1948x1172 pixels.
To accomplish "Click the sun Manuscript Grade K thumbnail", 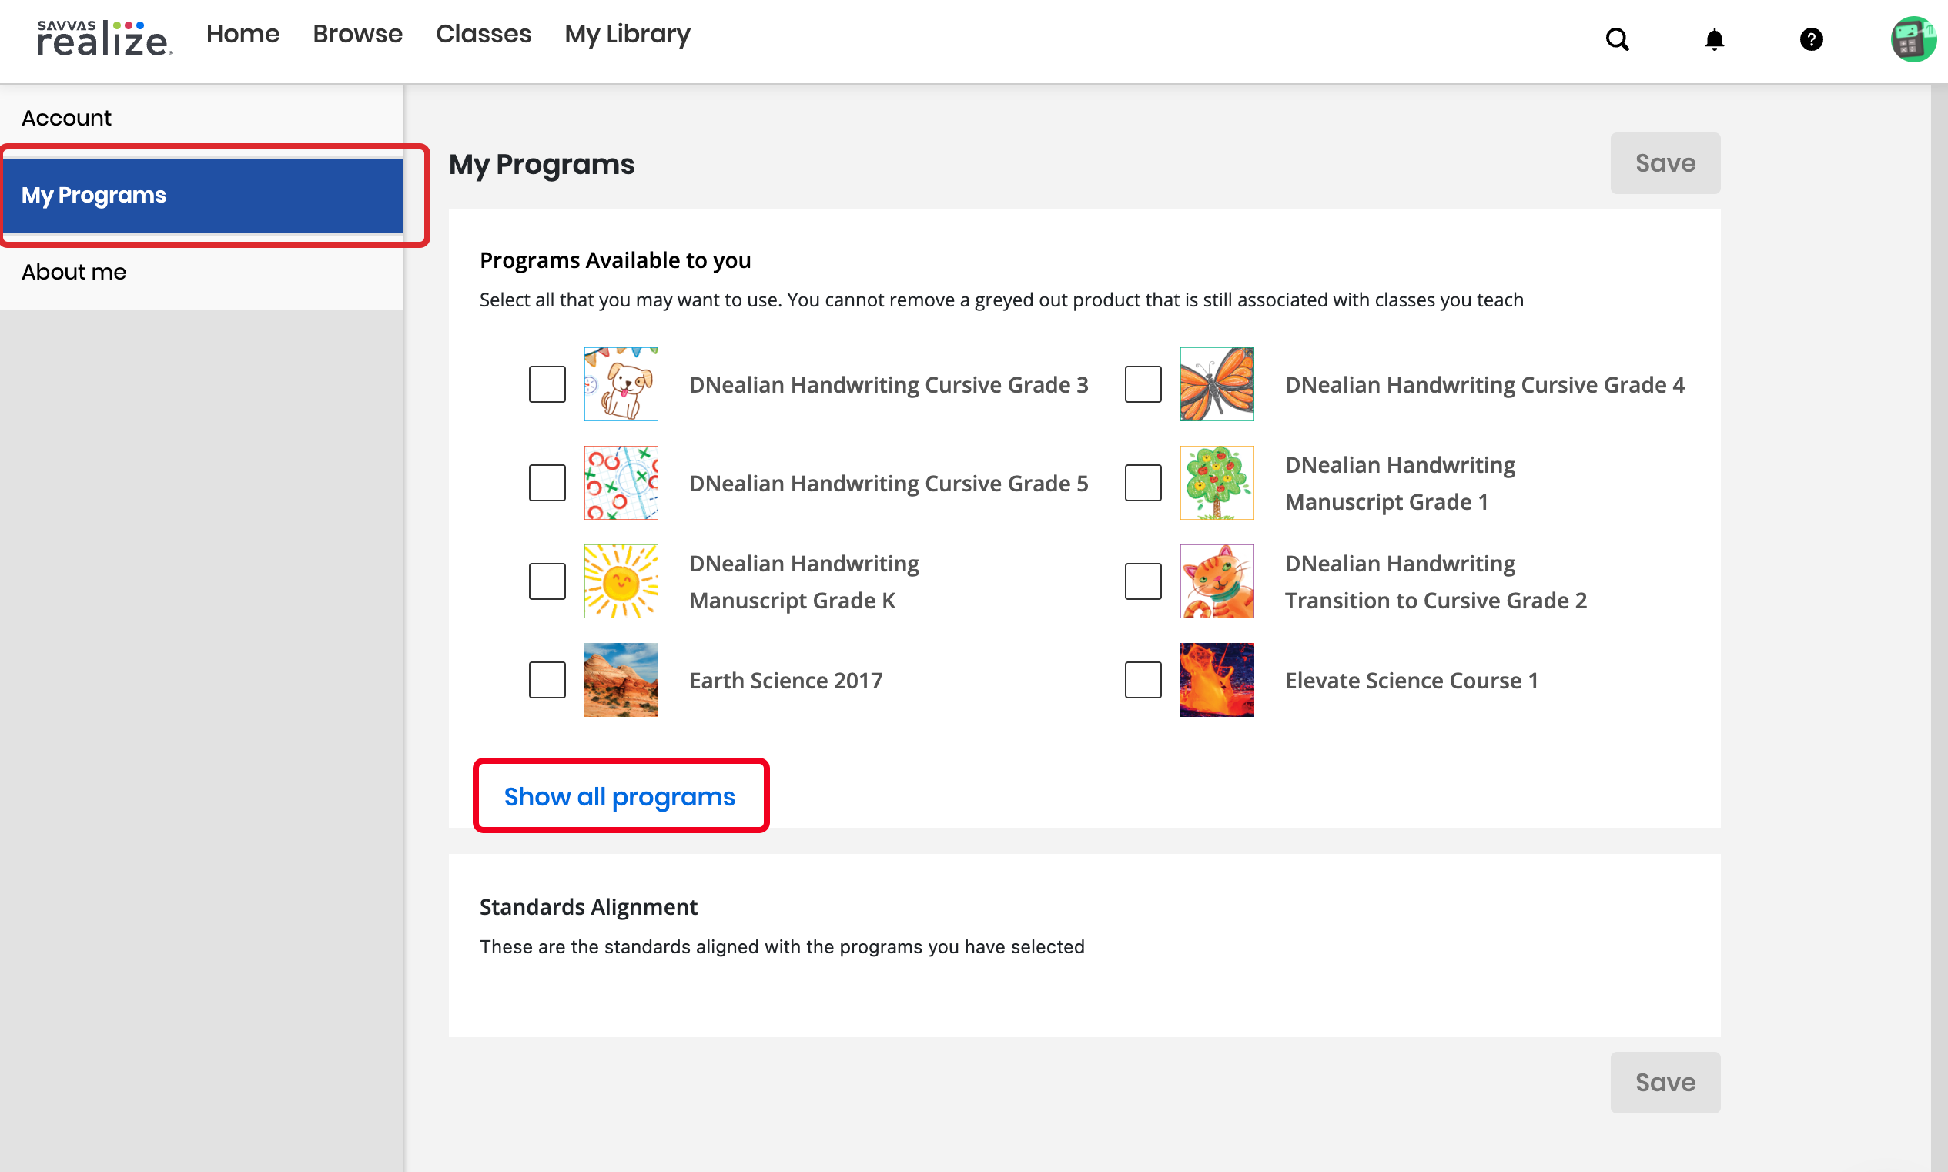I will 621,581.
